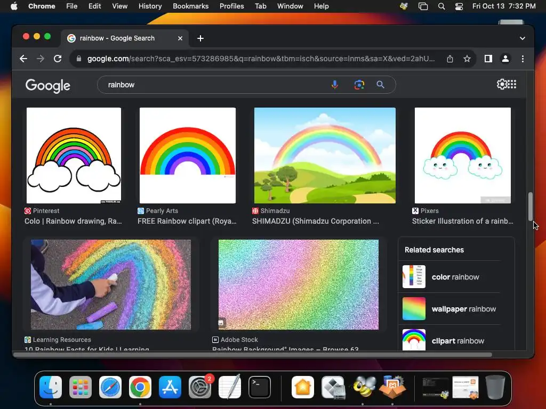Click the Stage Manager windows icon in menu bar
Image resolution: width=546 pixels, height=409 pixels.
pyautogui.click(x=423, y=6)
